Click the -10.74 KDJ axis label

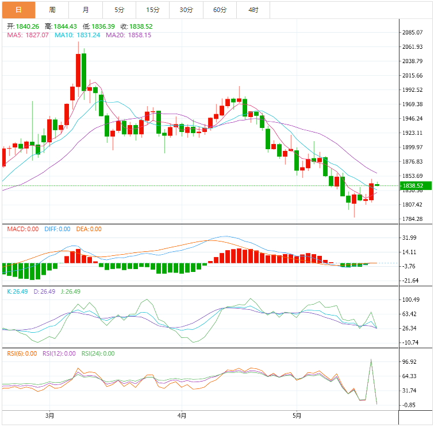(410, 343)
